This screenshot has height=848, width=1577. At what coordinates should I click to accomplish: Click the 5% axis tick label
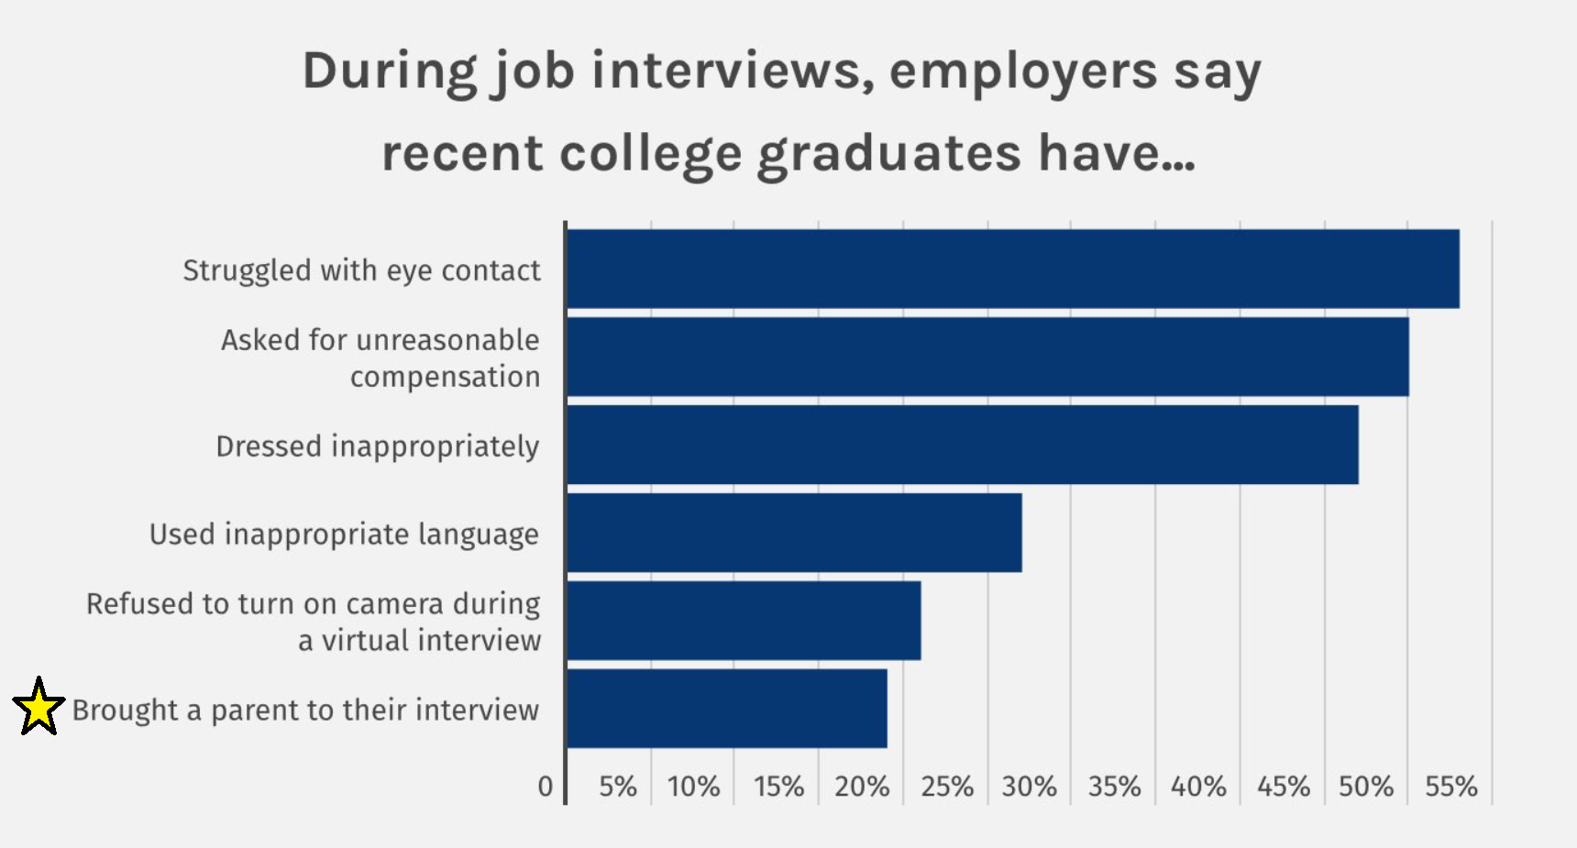(x=617, y=787)
